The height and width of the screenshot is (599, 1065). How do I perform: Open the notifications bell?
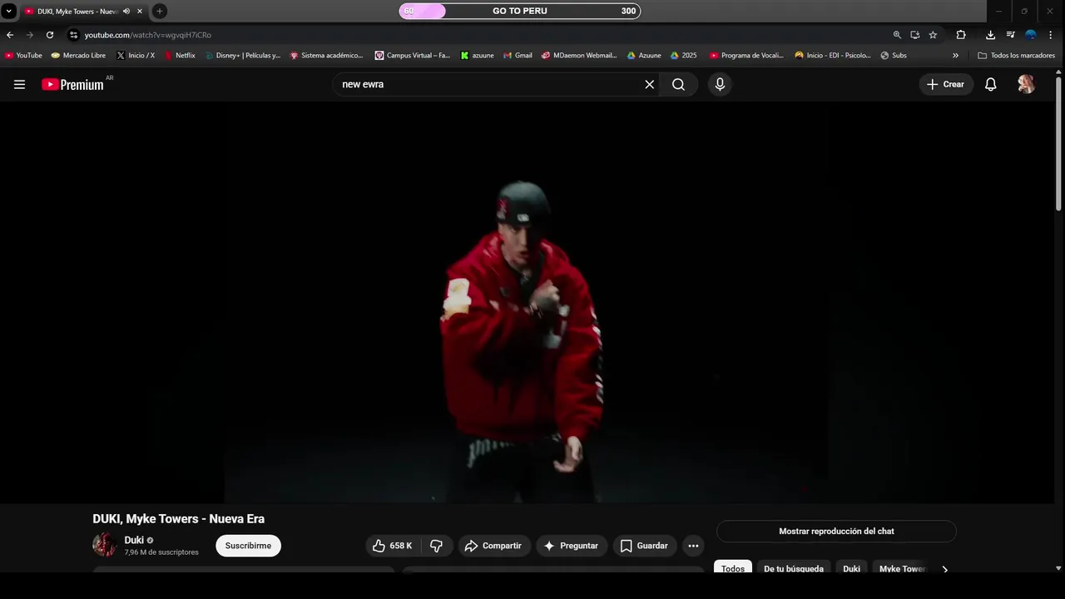coord(990,84)
